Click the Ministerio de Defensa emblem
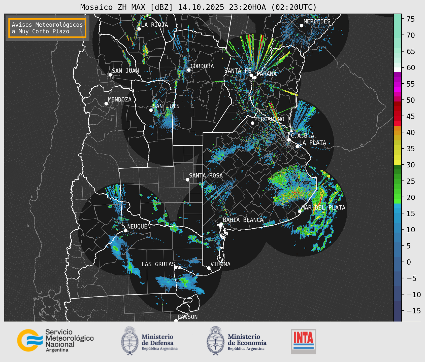This screenshot has height=362, width=425. pyautogui.click(x=129, y=341)
